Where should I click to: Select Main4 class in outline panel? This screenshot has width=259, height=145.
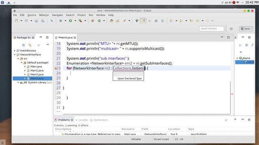tap(246, 58)
